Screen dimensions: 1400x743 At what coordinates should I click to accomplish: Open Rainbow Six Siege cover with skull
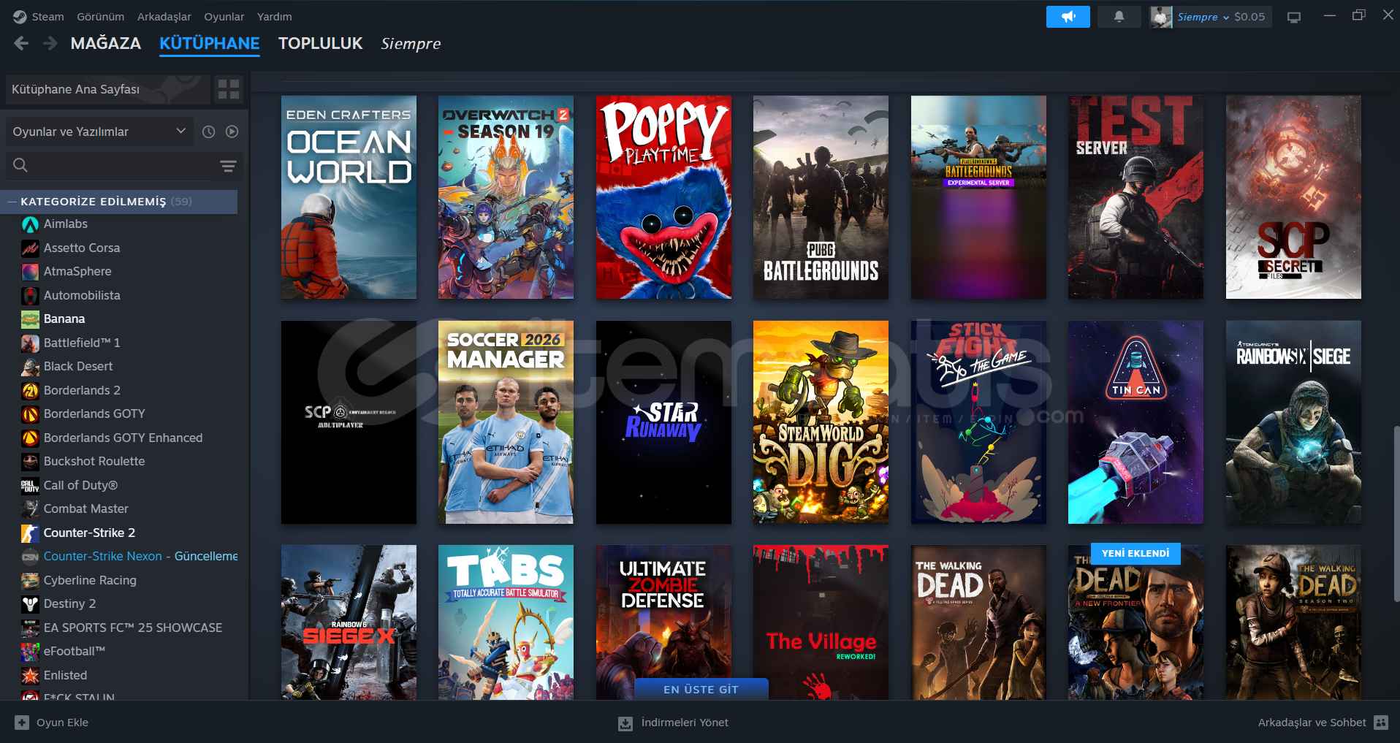[x=1293, y=422]
